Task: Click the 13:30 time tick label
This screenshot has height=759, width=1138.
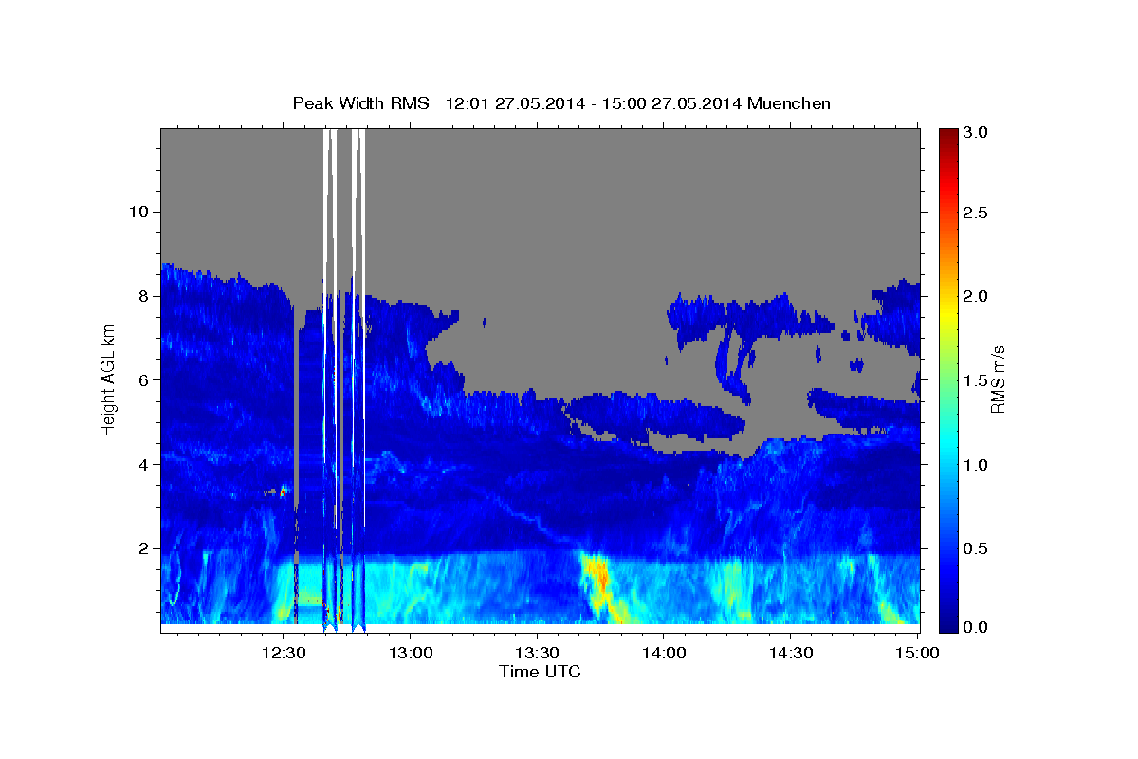Action: coord(537,653)
